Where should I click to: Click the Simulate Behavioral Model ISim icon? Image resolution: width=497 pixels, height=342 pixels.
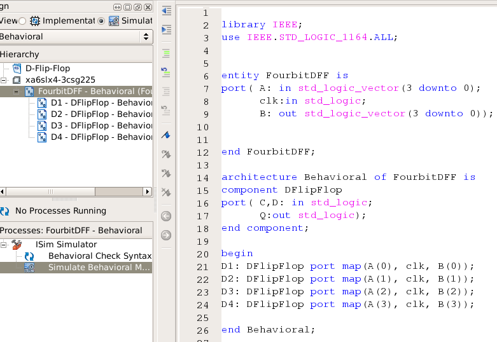[x=29, y=268]
